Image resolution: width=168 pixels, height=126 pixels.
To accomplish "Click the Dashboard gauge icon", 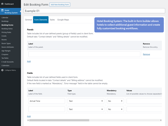I will pyautogui.click(x=2, y=4).
